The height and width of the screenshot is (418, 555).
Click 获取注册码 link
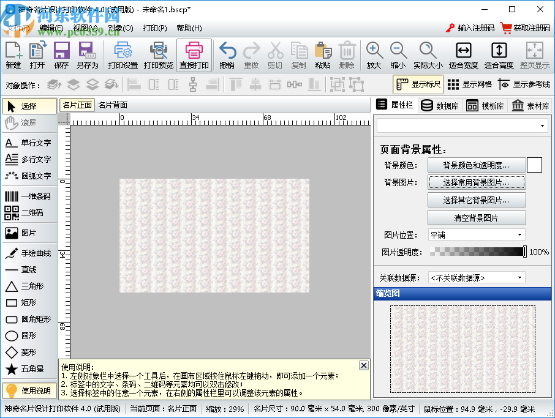526,28
